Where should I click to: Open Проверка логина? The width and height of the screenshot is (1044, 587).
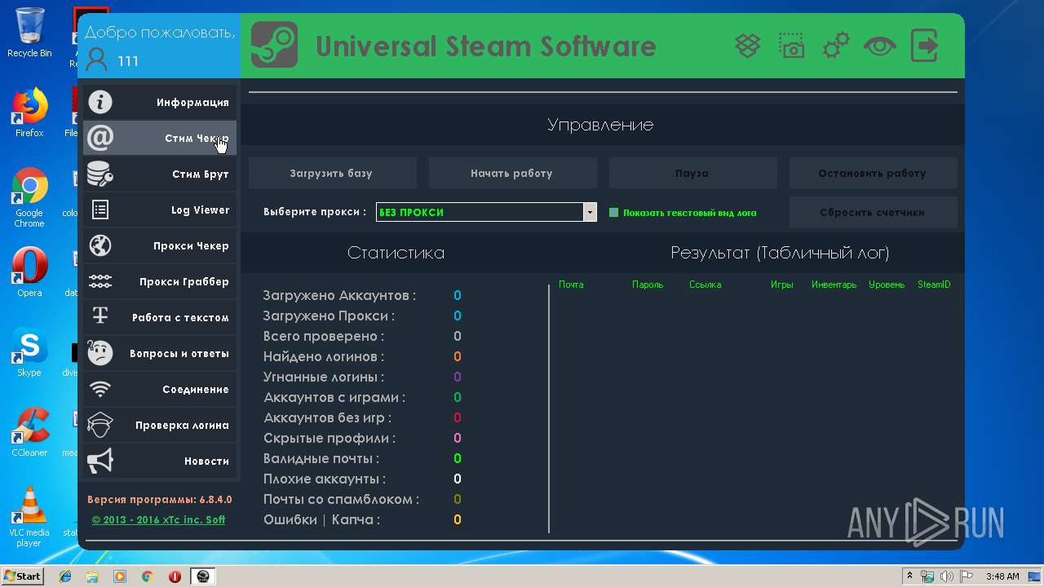160,426
